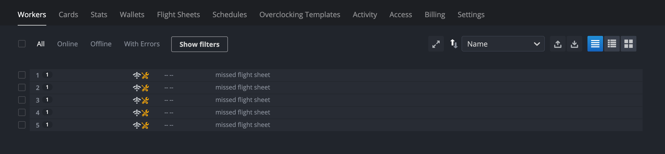
Task: Select the checkbox for worker 2
Action: point(22,87)
